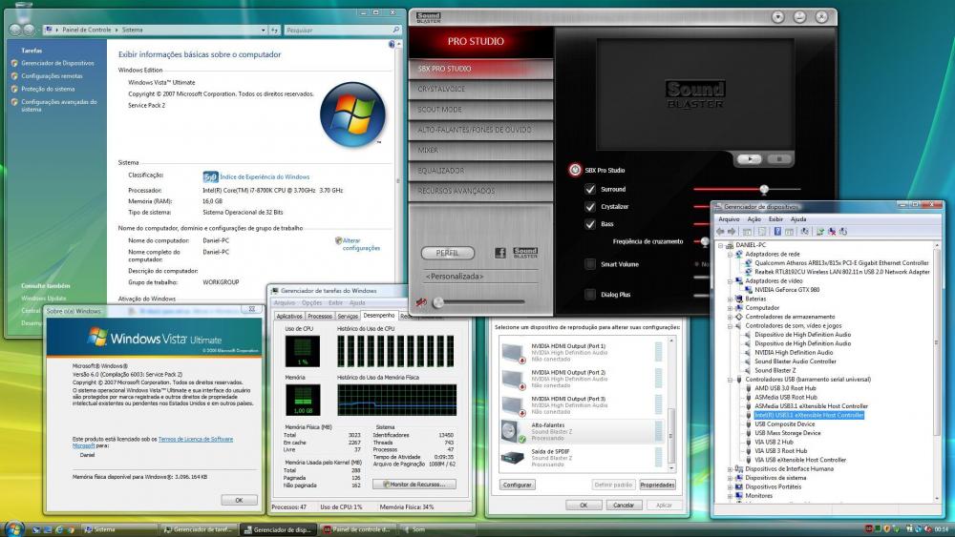The image size is (955, 537).
Task: Disable the Crystalizer checkbox
Action: tap(590, 207)
